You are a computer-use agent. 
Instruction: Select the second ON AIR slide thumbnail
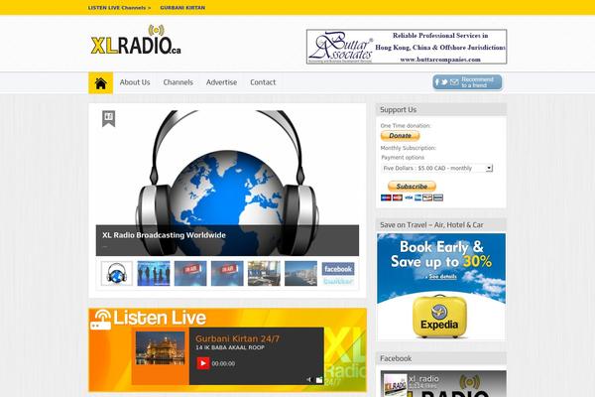(227, 274)
